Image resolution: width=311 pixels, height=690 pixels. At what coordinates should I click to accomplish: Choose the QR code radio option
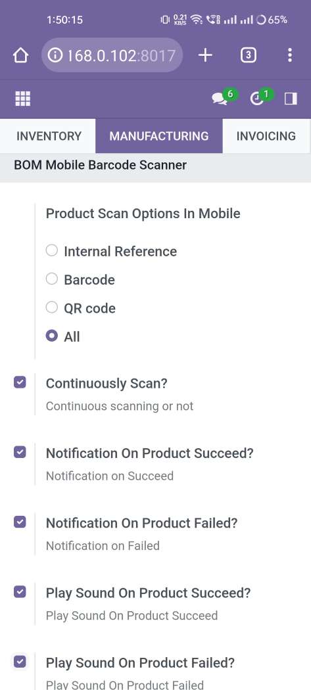[52, 307]
